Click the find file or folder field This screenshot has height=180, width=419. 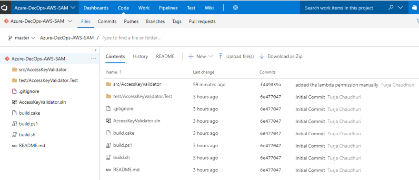(x=131, y=38)
